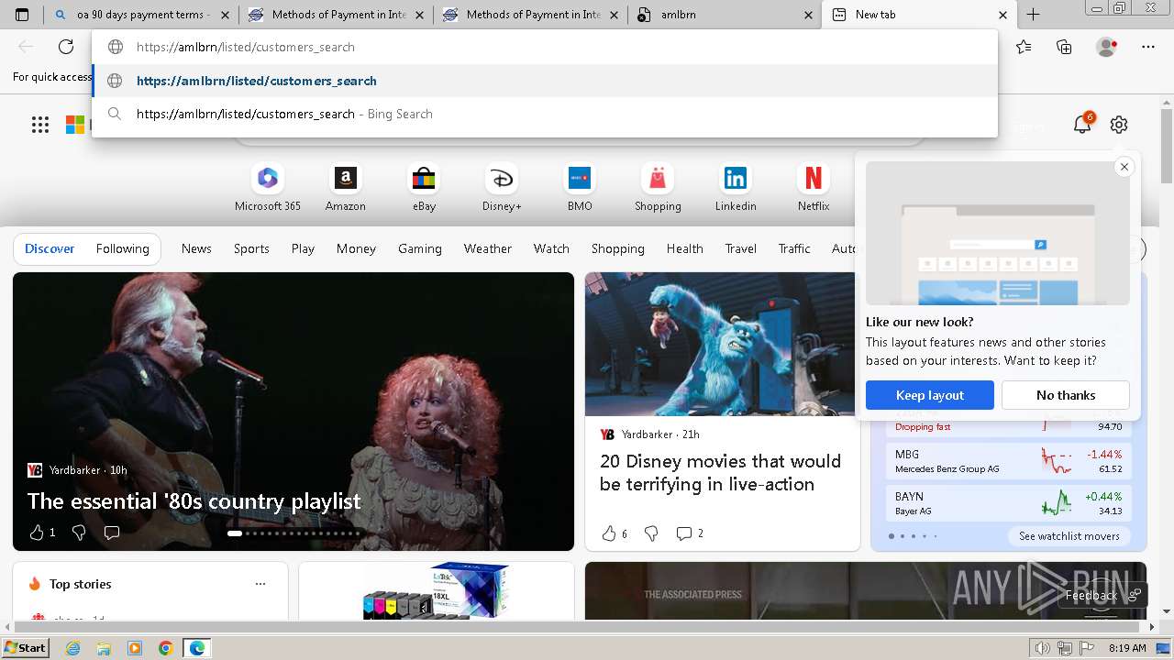Open the Microsoft 365 shortcut
1174x660 pixels.
tap(268, 188)
